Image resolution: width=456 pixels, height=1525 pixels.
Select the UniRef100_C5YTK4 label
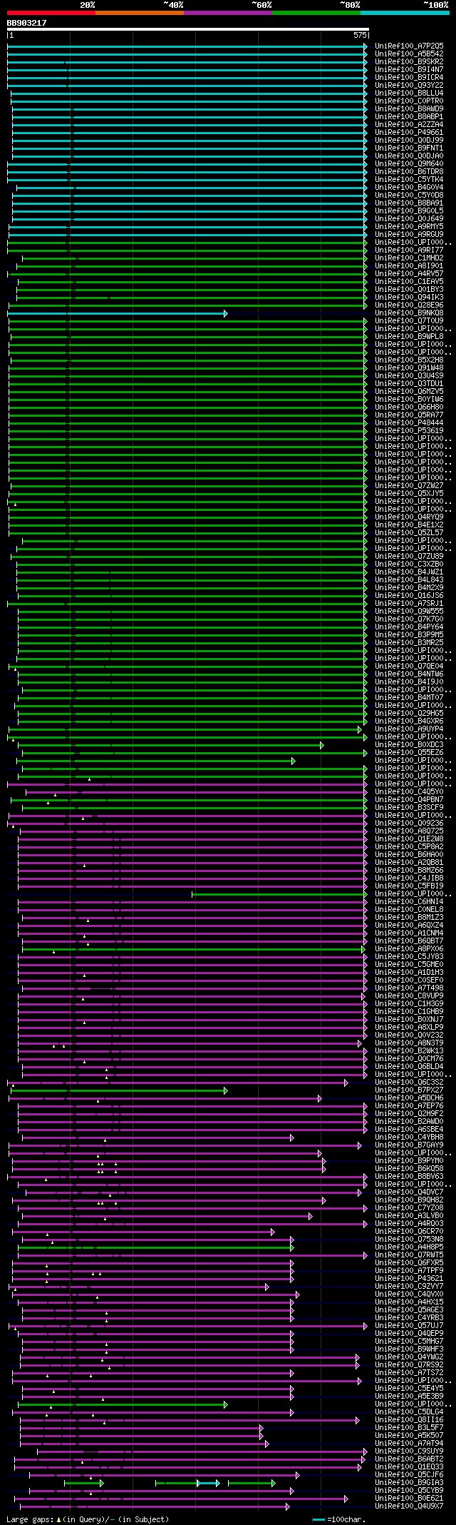[409, 179]
